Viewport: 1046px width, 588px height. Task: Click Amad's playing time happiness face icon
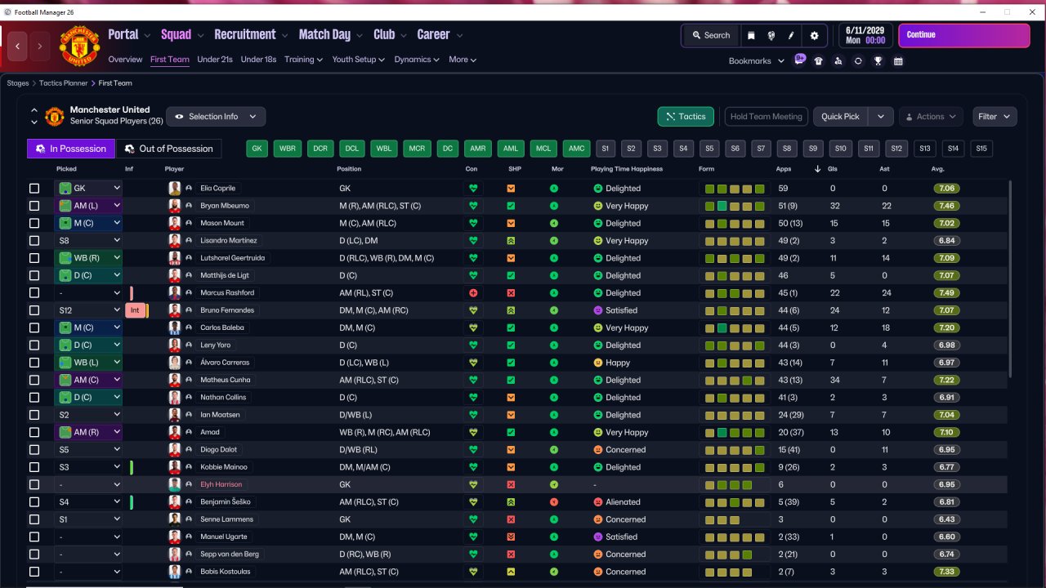(597, 432)
